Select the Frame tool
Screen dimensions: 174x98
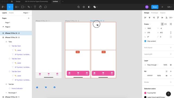(16, 7)
